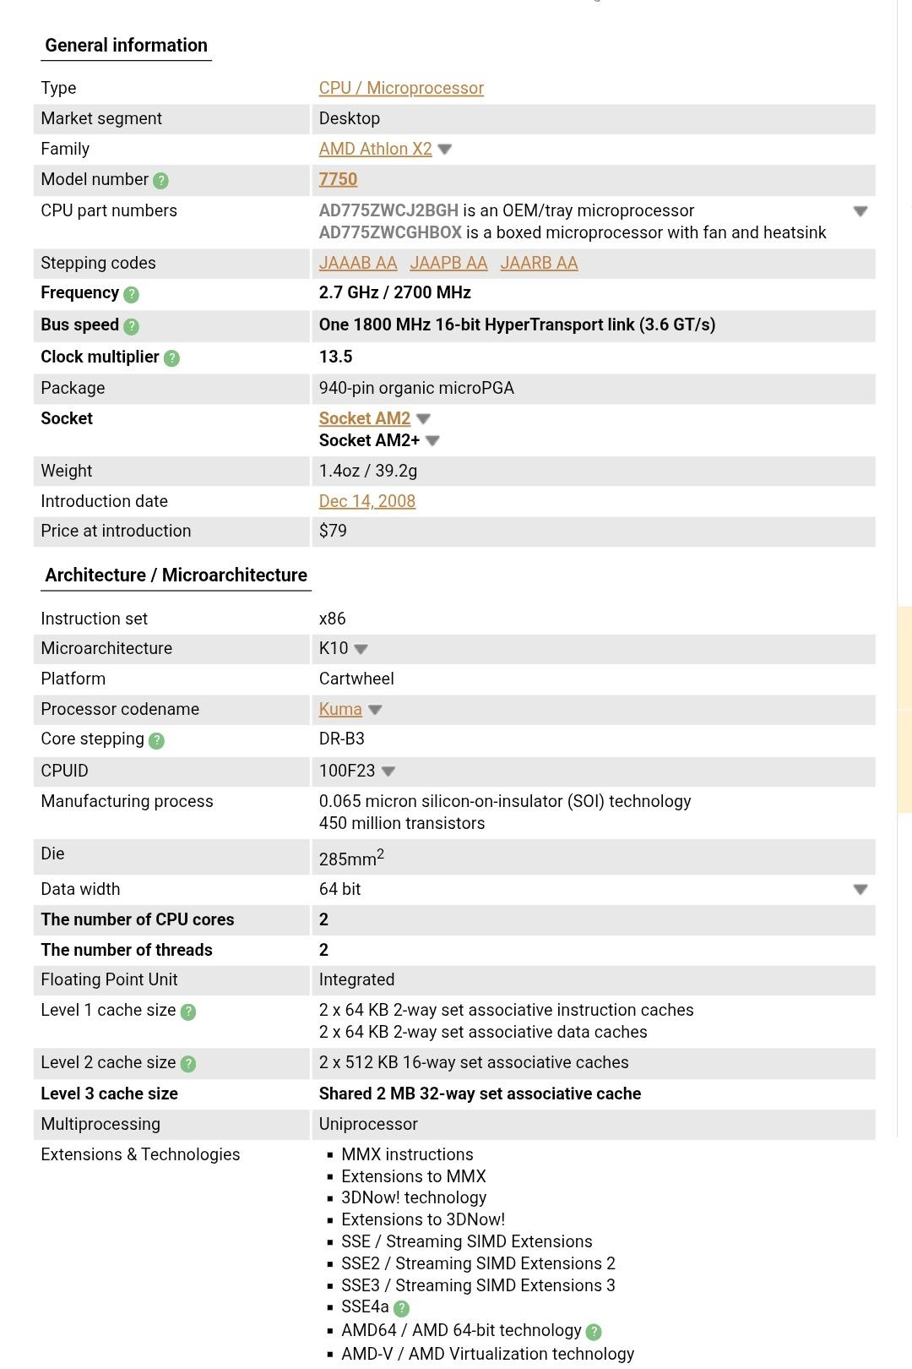Screen dimensions: 912x1369
Task: Click question mark icon next to Bus speed
Action: point(131,326)
